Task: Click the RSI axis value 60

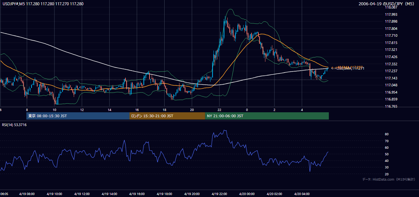Action: pyautogui.click(x=387, y=147)
